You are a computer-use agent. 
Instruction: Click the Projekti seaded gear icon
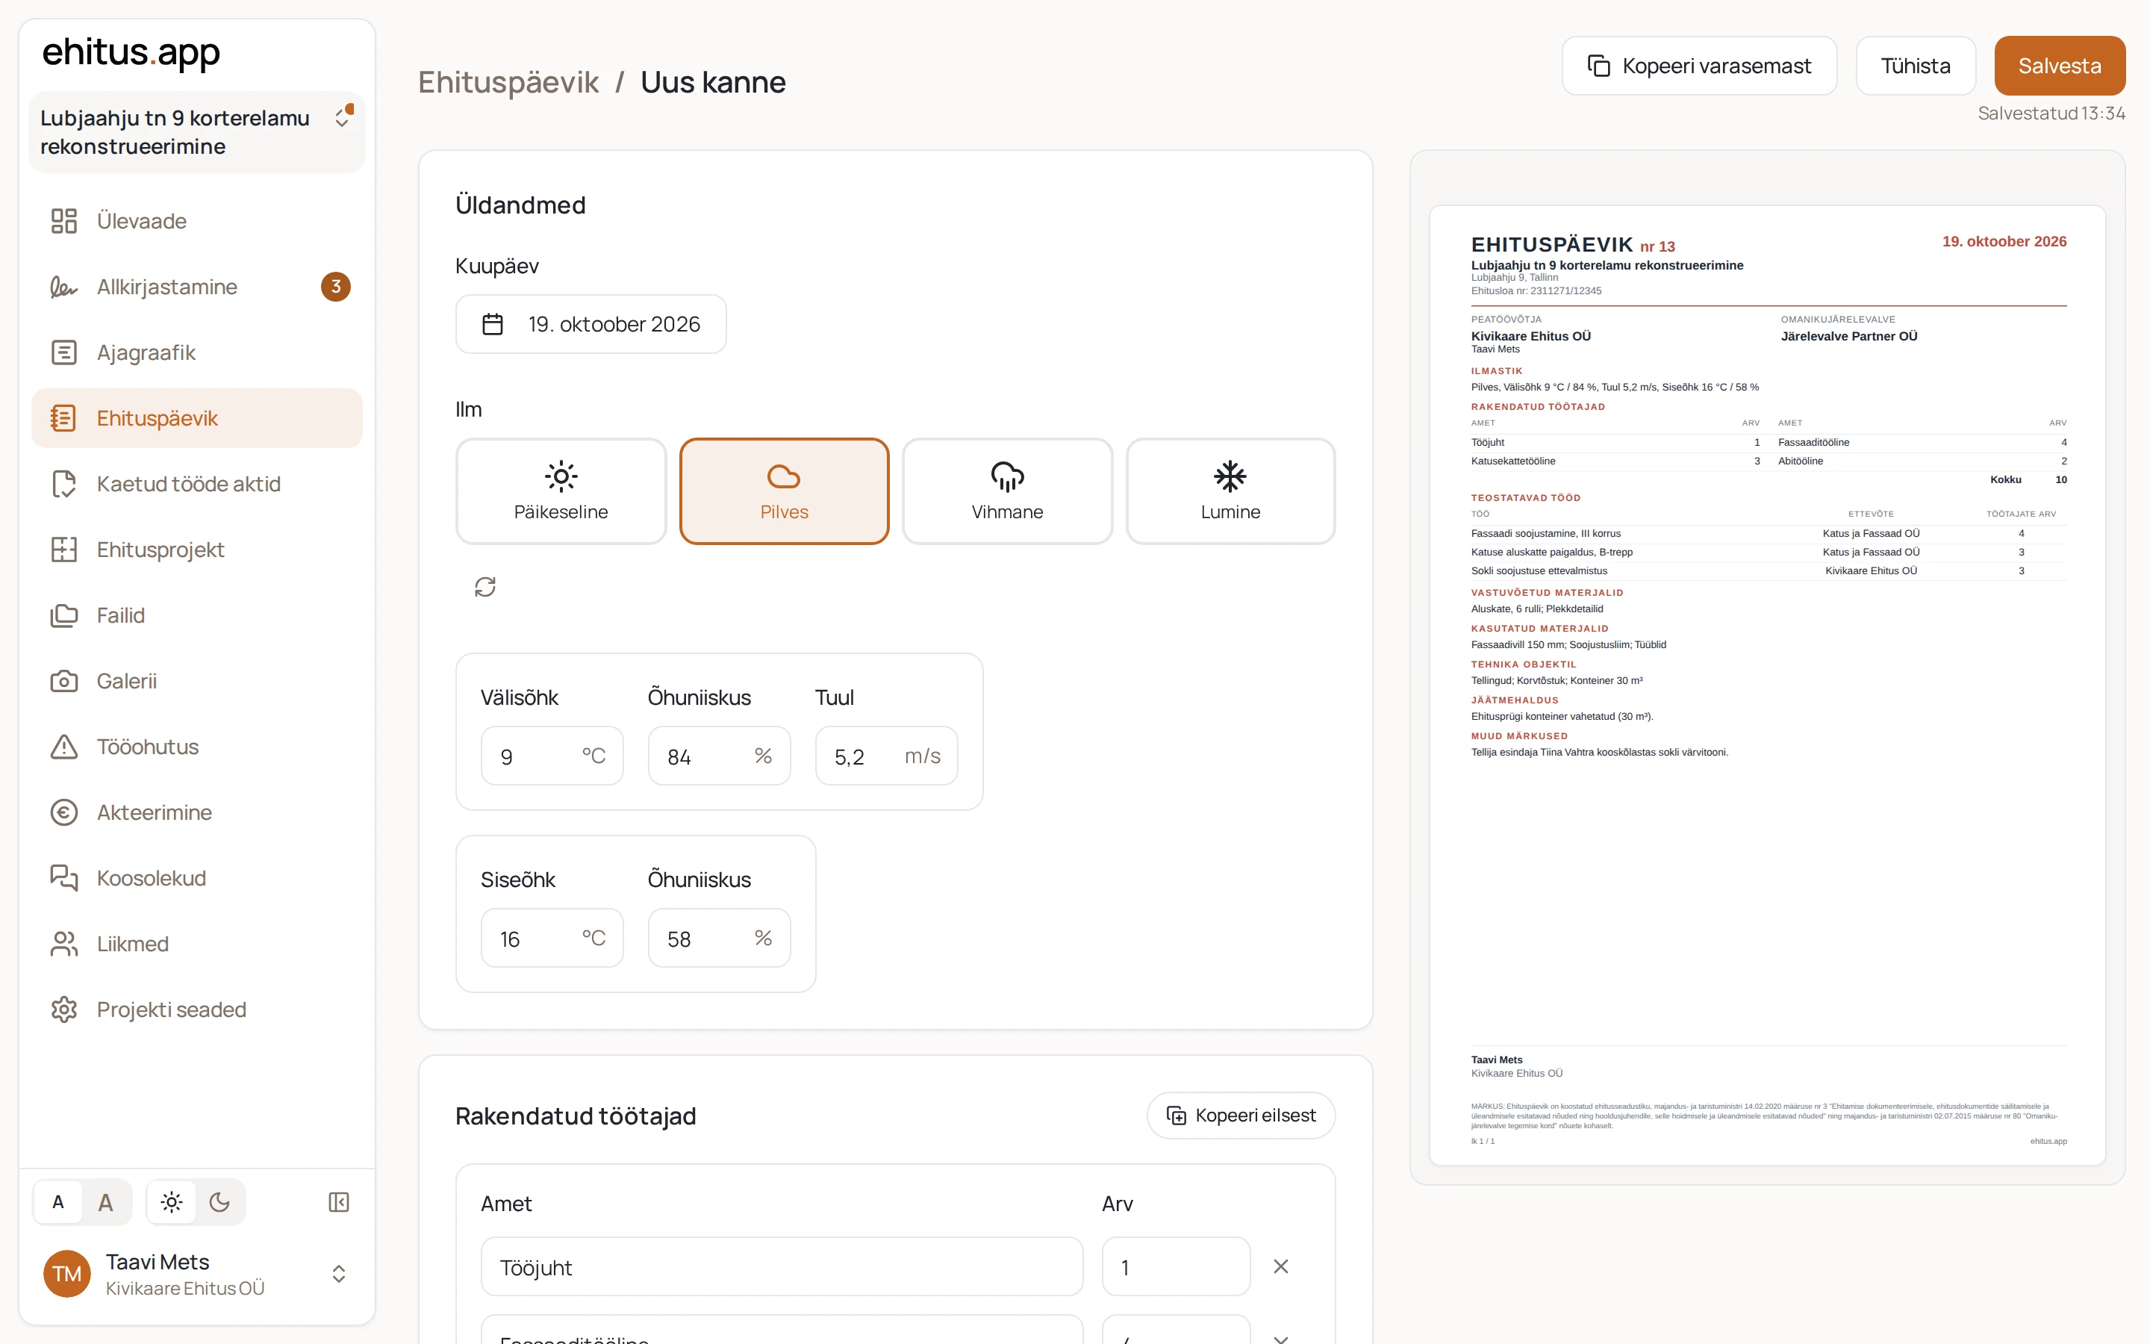64,1009
